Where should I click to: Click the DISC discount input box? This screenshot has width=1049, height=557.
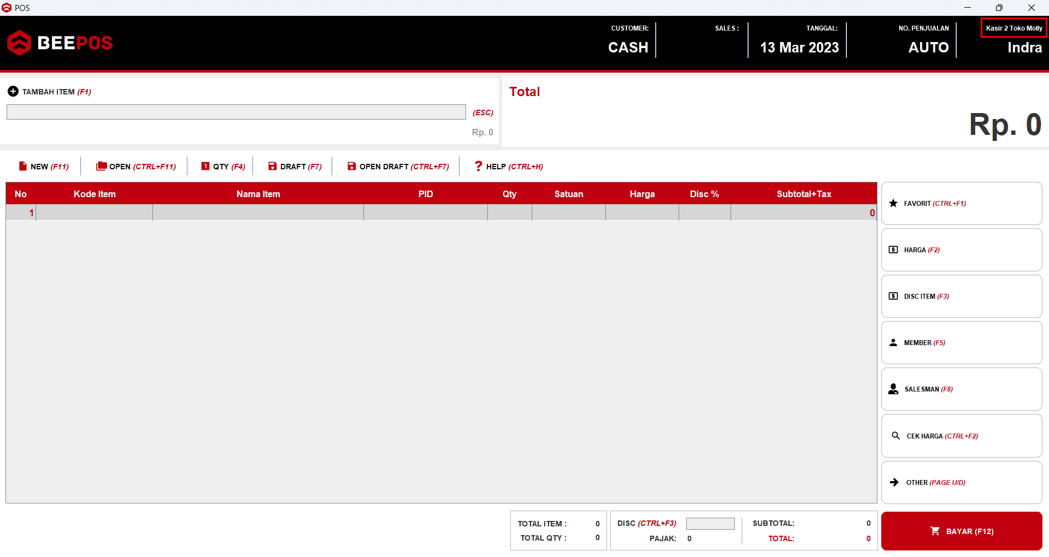pos(710,524)
